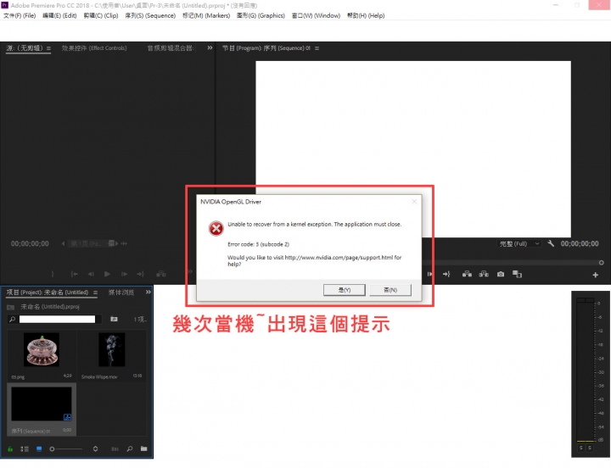Open the 剪輯 (Clip) menu

[101, 15]
